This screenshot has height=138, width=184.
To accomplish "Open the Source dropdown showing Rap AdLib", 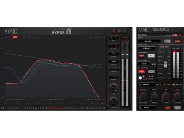I will tap(149, 41).
